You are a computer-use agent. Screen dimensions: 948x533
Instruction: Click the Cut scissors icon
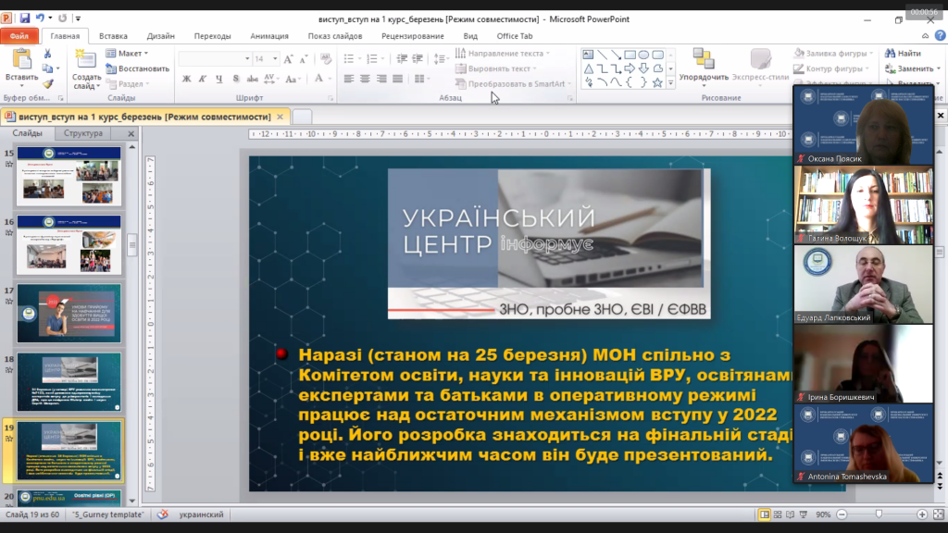[47, 55]
